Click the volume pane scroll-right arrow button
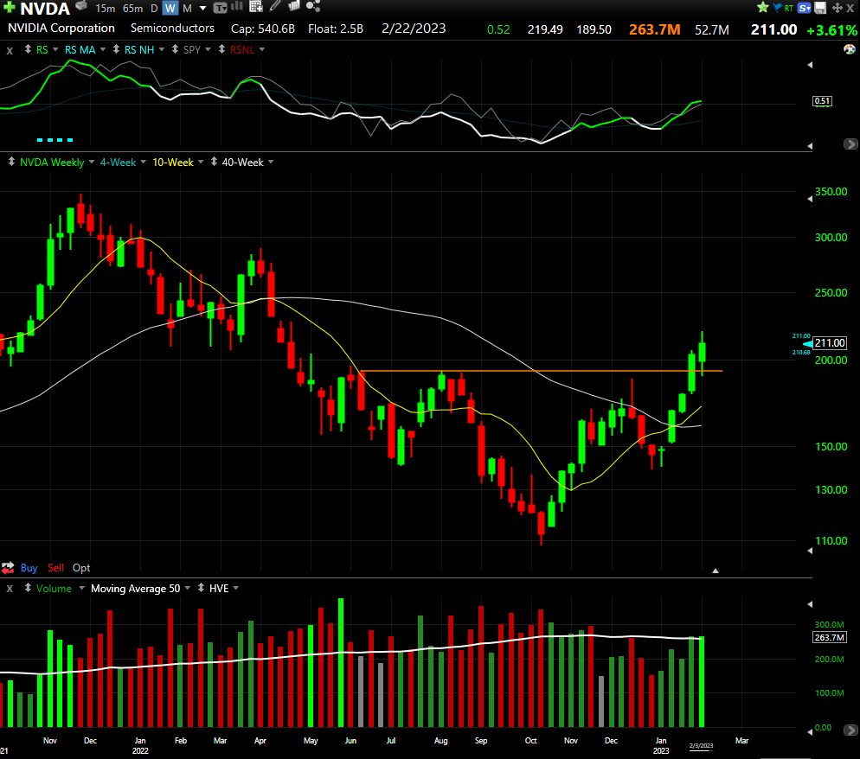The width and height of the screenshot is (860, 759). pos(850,730)
